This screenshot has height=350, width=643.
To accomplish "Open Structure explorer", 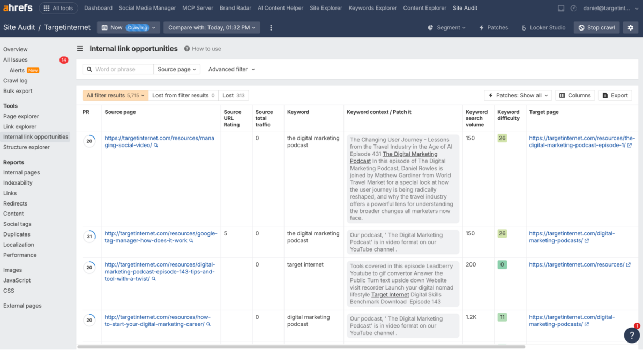I will click(26, 147).
